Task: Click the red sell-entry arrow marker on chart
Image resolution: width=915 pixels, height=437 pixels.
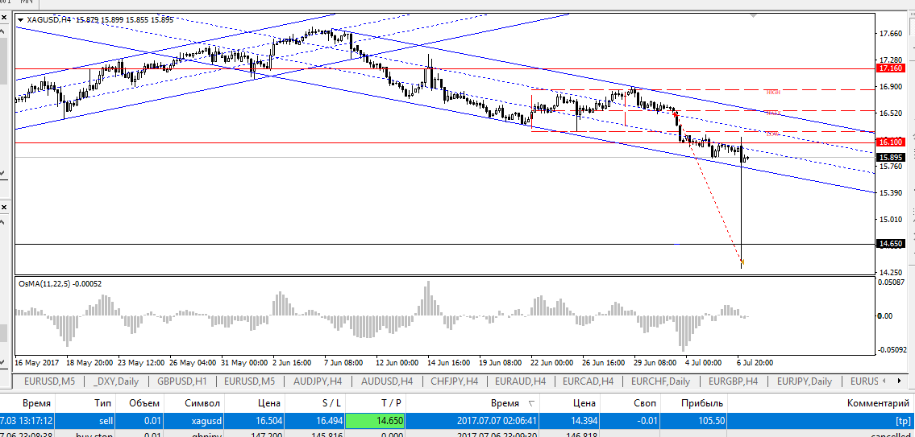Action: (675, 113)
